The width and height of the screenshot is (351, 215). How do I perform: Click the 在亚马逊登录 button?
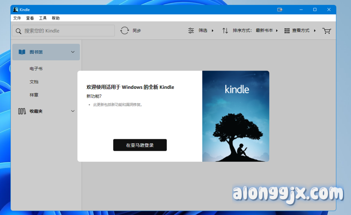click(x=140, y=145)
